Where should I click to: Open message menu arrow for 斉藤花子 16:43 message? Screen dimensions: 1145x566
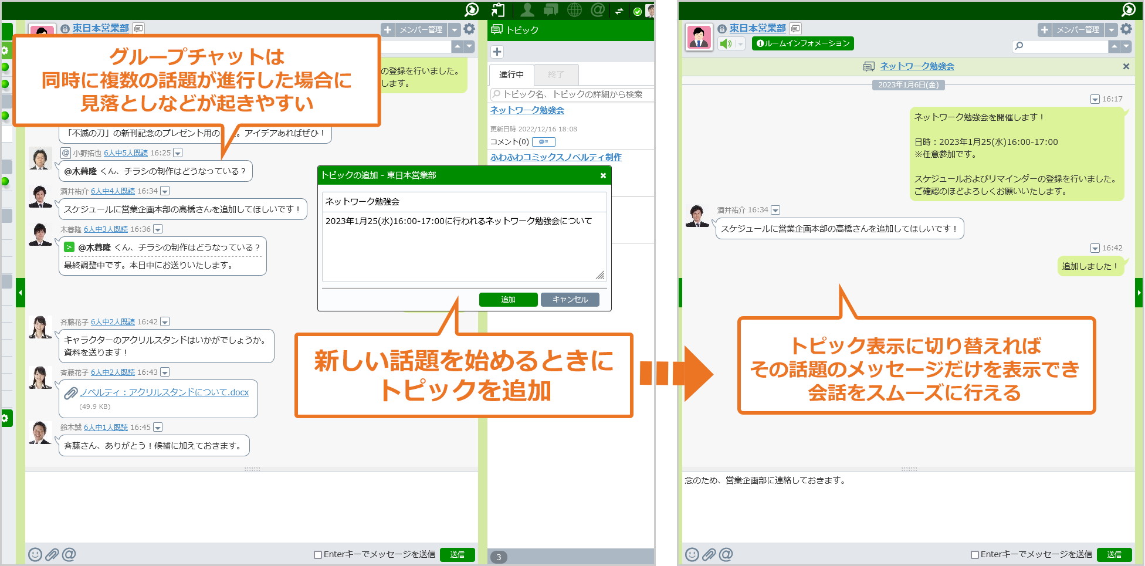pos(165,372)
